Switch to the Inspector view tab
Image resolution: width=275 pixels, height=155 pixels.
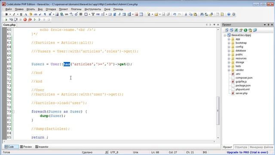(42, 147)
